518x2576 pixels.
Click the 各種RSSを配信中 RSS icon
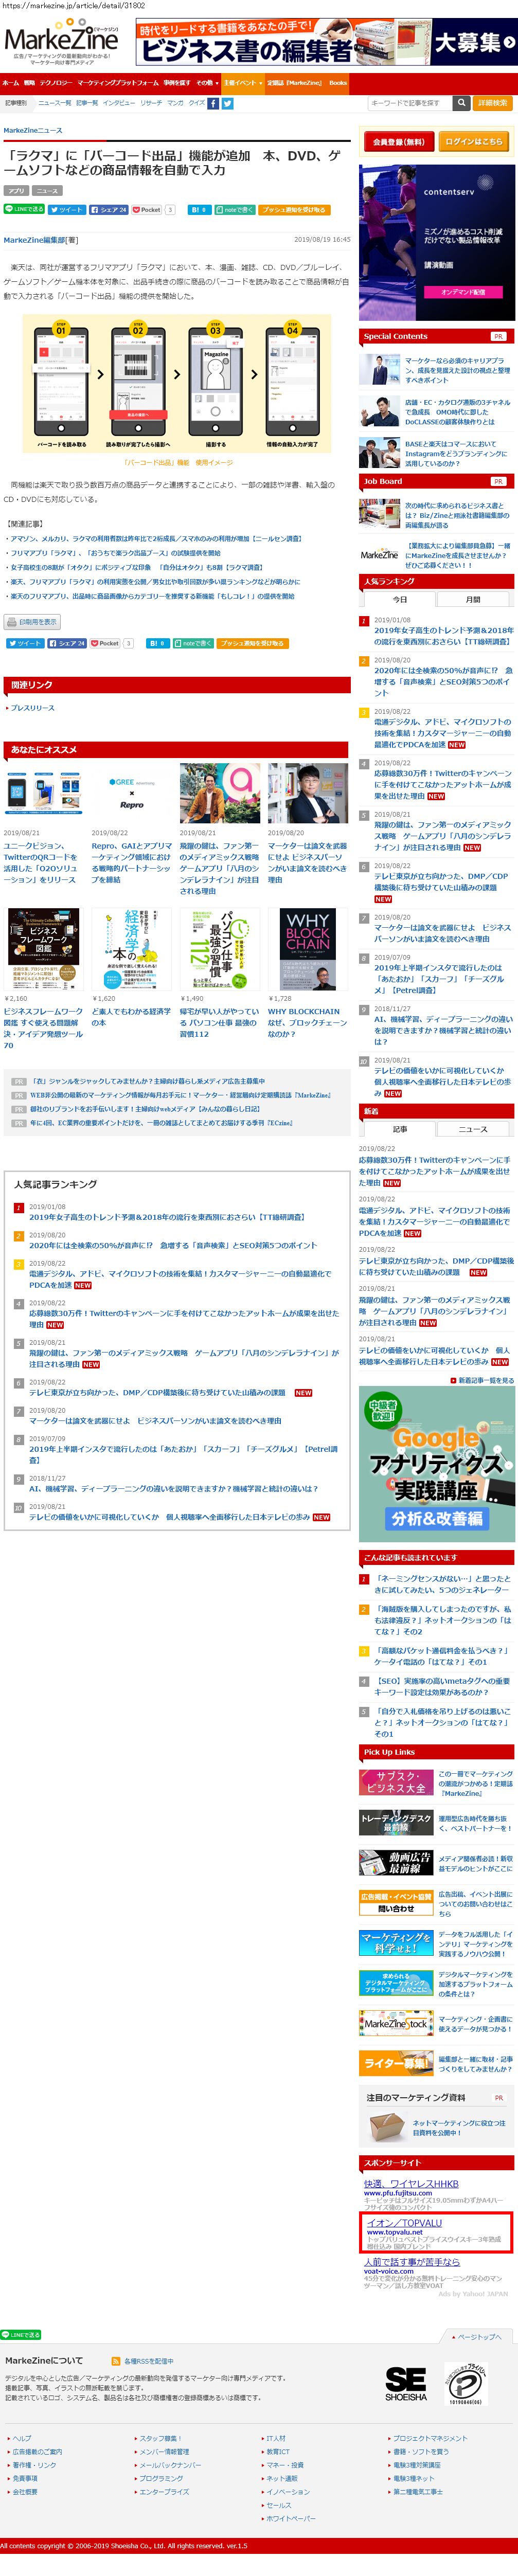tap(116, 2361)
